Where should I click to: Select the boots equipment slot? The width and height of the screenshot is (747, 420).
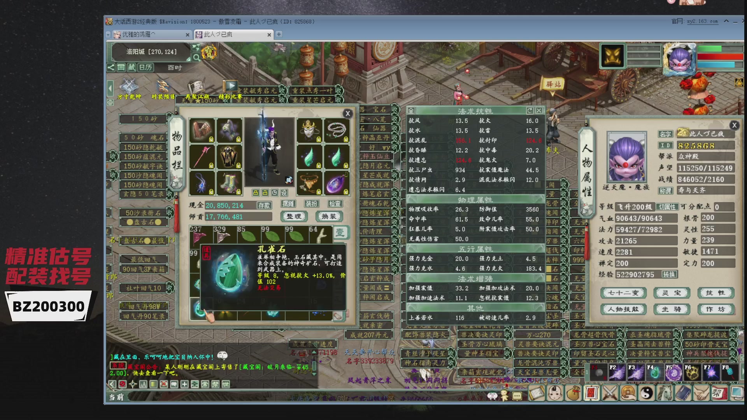click(229, 183)
